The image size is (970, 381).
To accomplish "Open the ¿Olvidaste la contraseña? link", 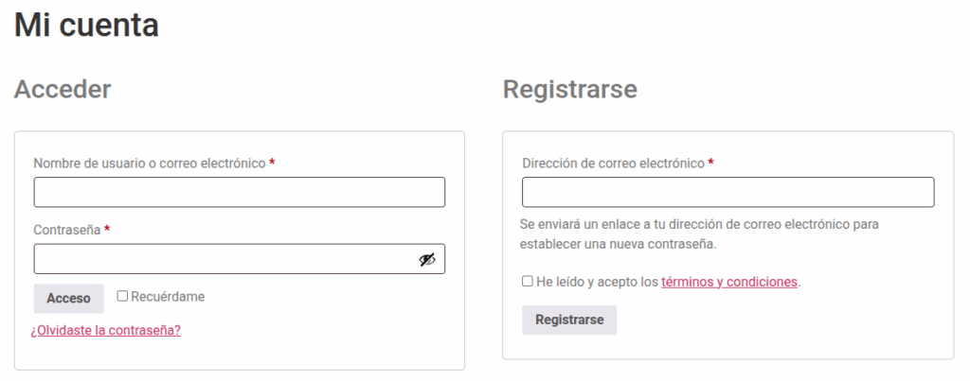I will [106, 330].
